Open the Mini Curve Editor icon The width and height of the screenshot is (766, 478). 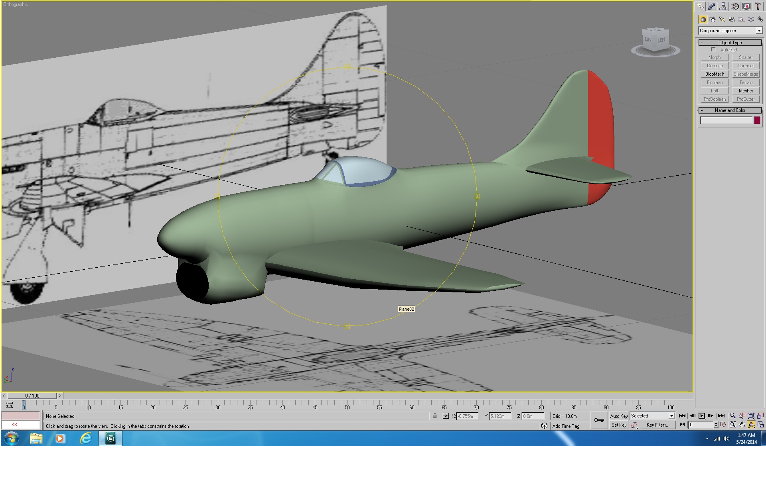[x=9, y=405]
